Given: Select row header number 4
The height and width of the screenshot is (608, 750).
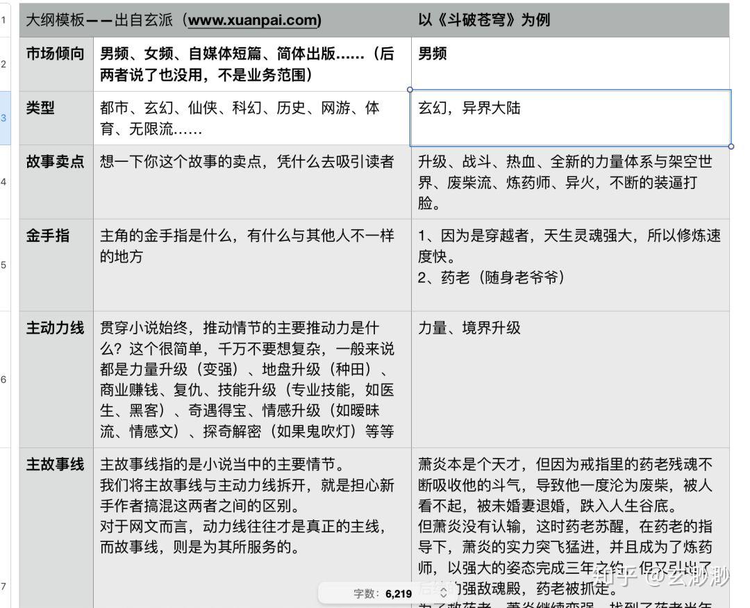Looking at the screenshot, I should [5, 182].
